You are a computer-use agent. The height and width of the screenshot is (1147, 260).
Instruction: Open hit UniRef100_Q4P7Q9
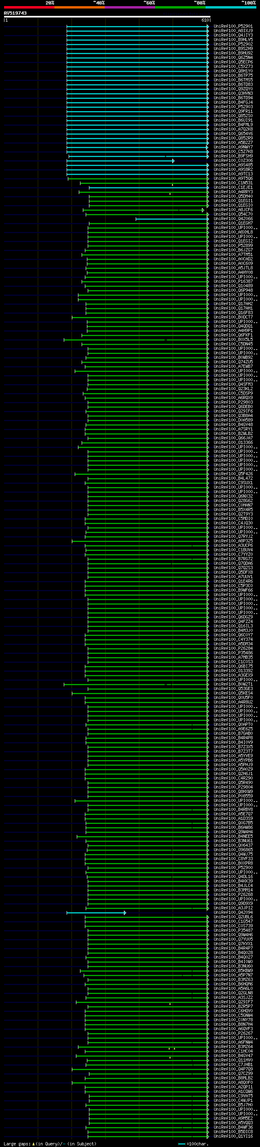[x=233, y=1069]
